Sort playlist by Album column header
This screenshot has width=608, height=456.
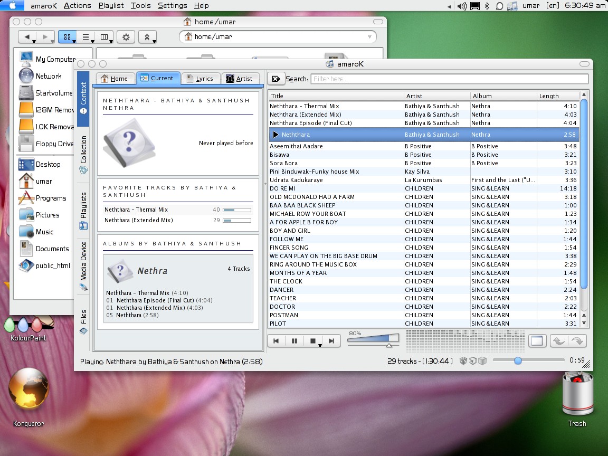[x=503, y=96]
